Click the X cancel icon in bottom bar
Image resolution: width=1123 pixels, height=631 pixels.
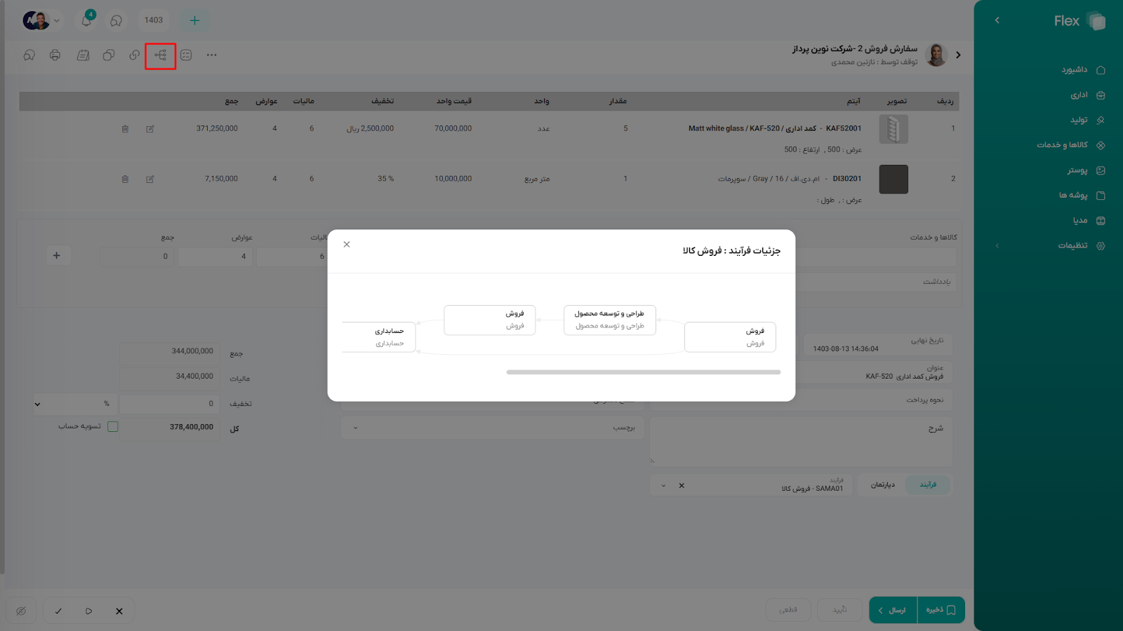(119, 611)
